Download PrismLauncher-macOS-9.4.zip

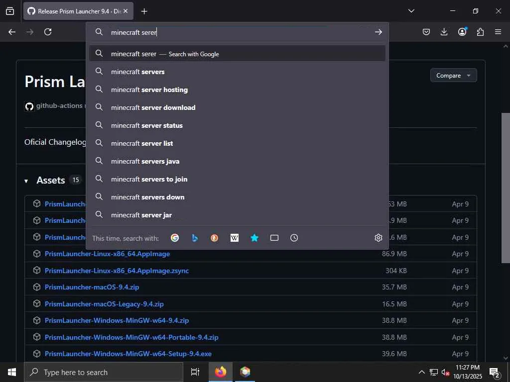[92, 287]
